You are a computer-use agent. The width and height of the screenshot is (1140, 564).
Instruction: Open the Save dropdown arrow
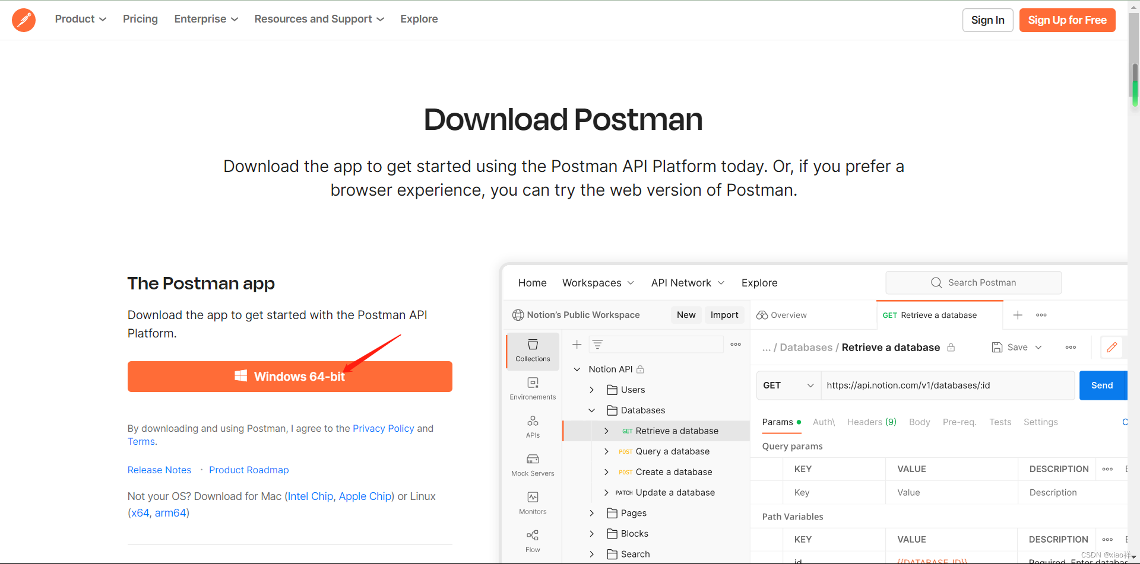(1038, 348)
